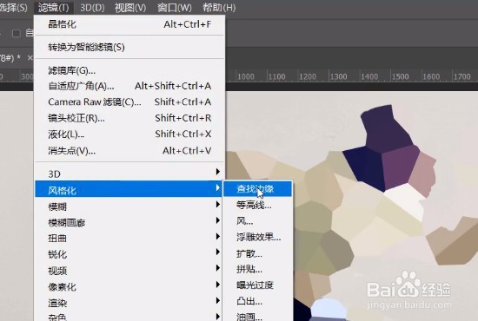The width and height of the screenshot is (478, 321).
Task: Expand the 渲染 submenu
Action: coord(129,303)
